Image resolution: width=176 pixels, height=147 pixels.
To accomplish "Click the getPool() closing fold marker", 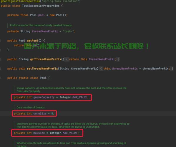I will [x=0, y=50].
